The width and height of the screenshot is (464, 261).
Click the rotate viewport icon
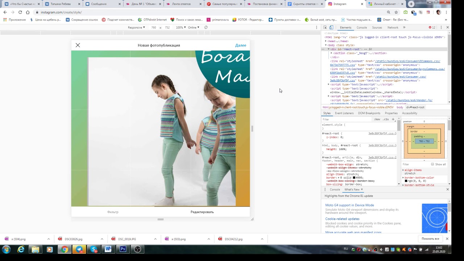tap(206, 28)
